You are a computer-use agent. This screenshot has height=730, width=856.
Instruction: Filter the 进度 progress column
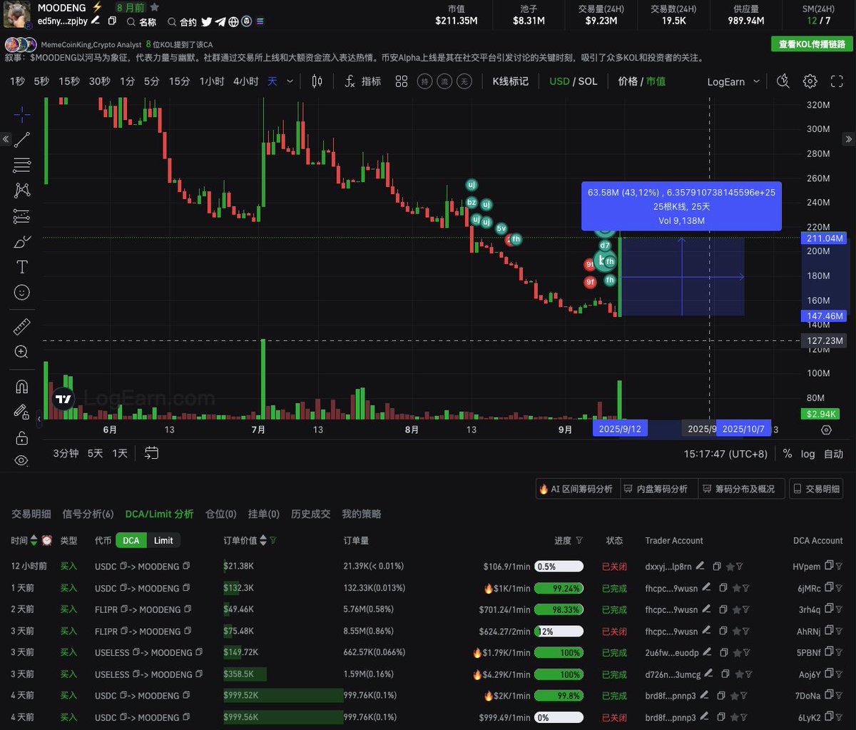pos(579,540)
